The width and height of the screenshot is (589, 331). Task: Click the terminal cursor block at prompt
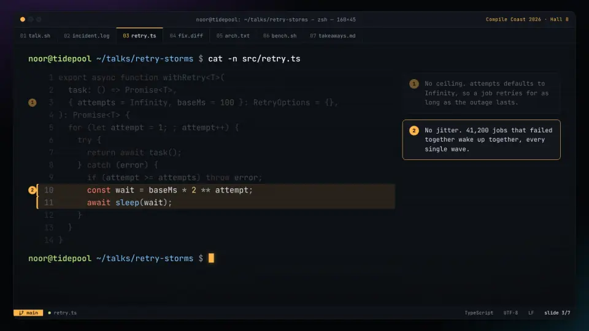point(211,258)
